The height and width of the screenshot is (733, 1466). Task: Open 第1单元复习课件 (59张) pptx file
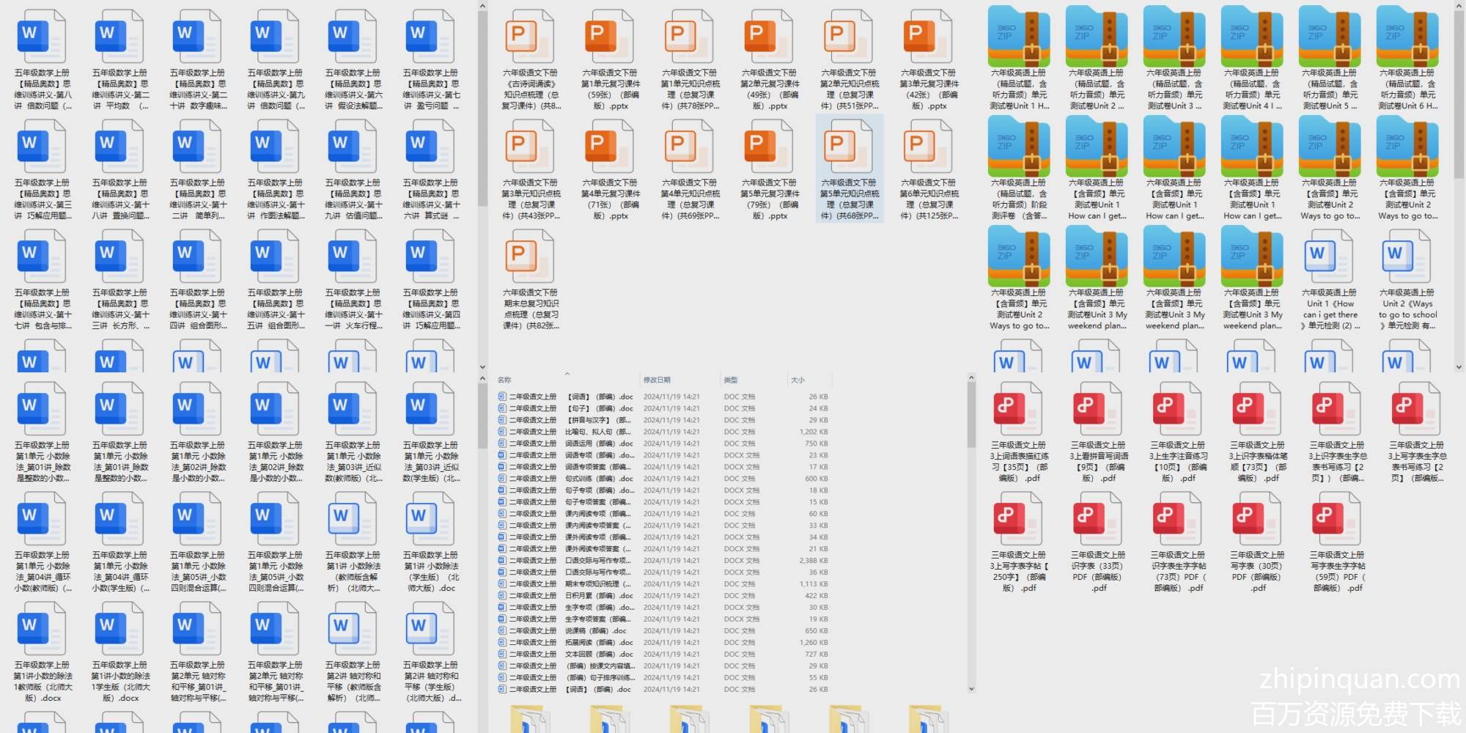tap(609, 38)
